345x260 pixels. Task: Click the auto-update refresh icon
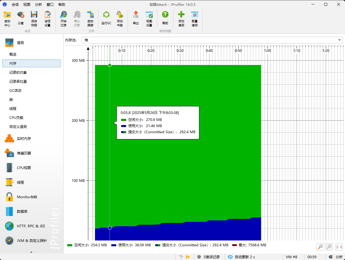tap(230, 257)
